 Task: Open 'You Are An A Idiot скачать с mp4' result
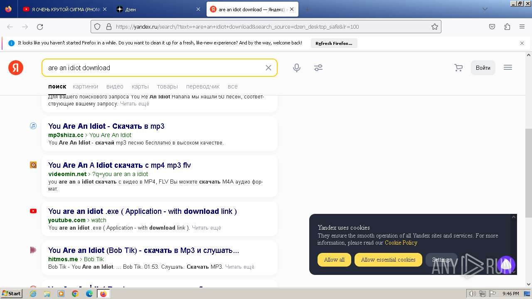coord(120,165)
